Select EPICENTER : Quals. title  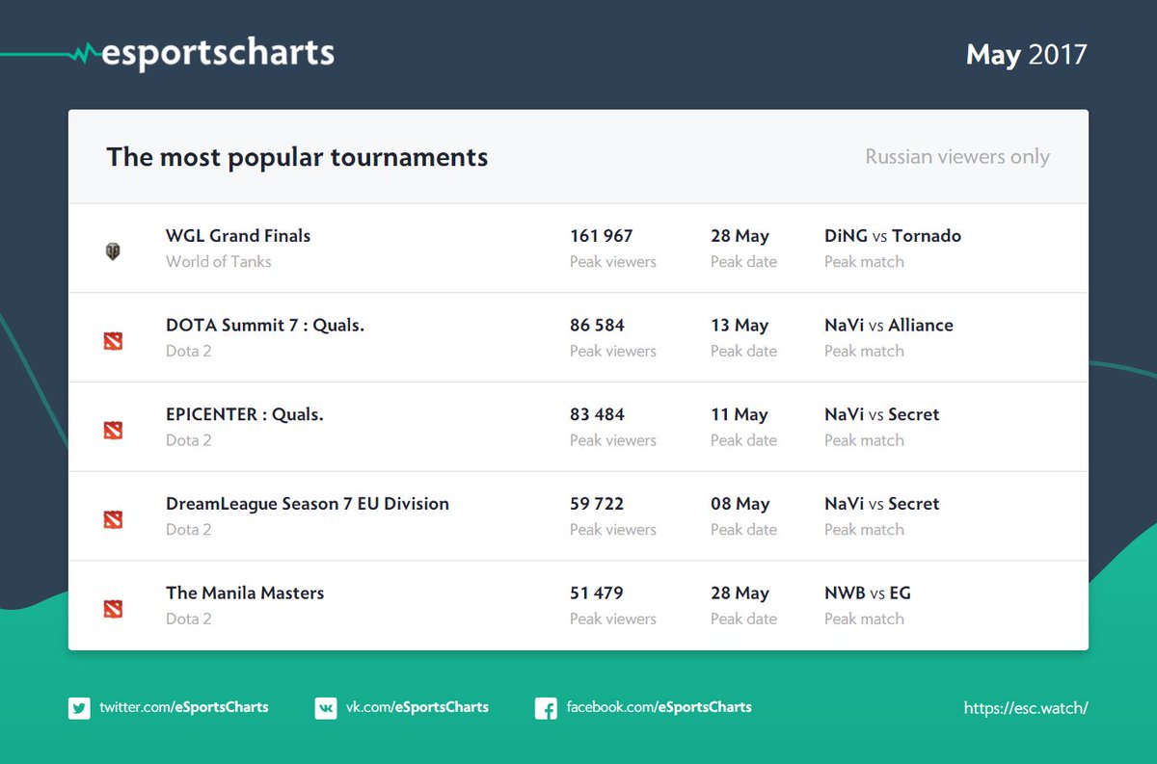(245, 415)
